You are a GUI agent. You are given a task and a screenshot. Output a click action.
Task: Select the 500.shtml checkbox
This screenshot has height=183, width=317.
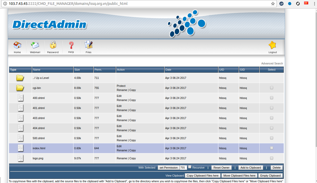(272, 138)
